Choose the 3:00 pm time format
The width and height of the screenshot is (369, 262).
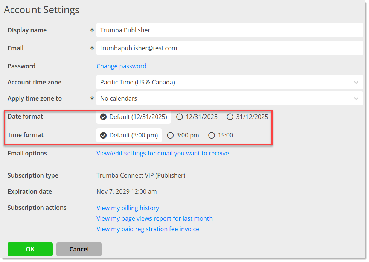183,136
